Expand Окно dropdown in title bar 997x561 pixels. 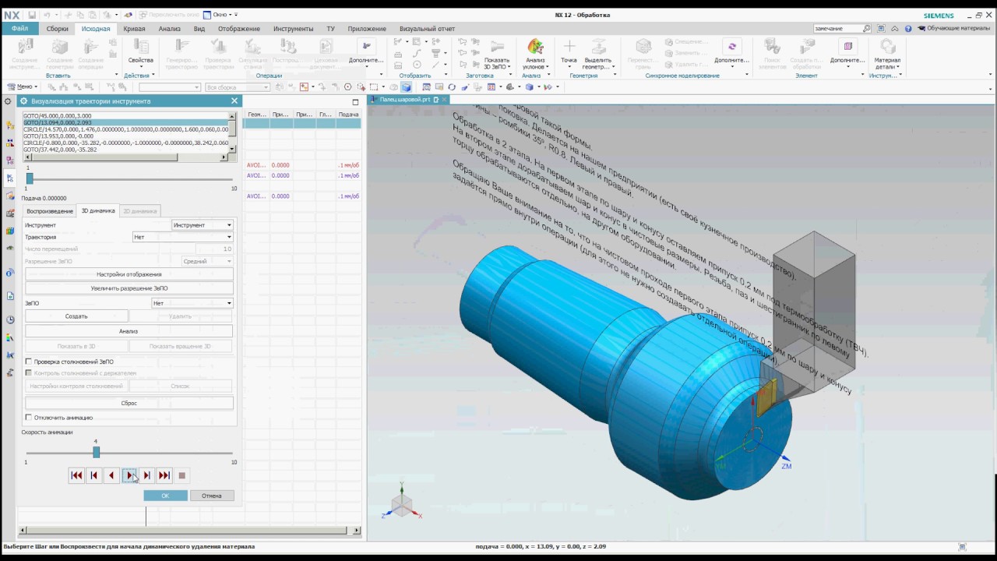[x=221, y=15]
